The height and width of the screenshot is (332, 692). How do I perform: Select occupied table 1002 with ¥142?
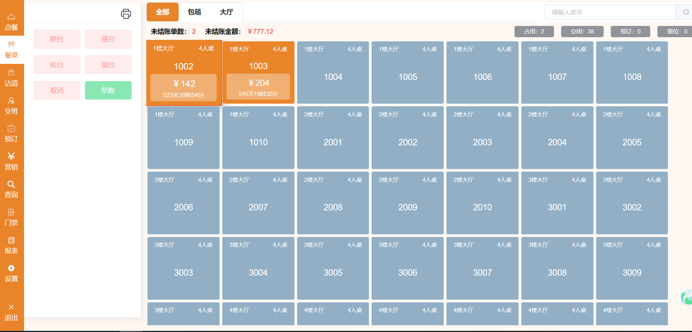[184, 72]
